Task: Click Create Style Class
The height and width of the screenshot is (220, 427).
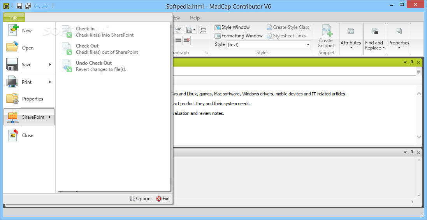Action: (288, 27)
